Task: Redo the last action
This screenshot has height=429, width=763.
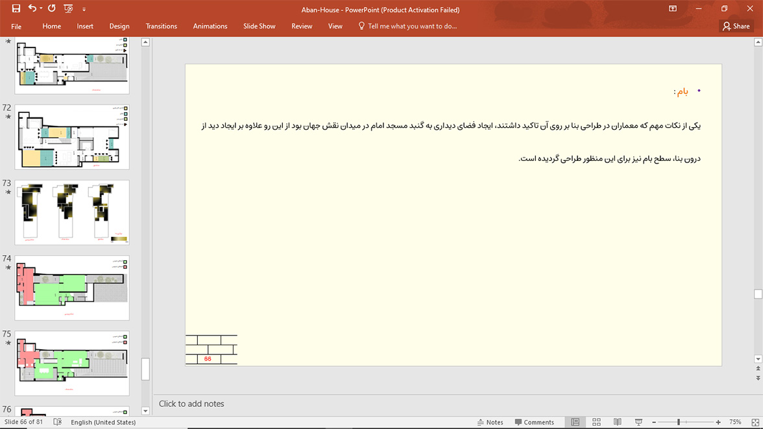Action: [x=52, y=8]
